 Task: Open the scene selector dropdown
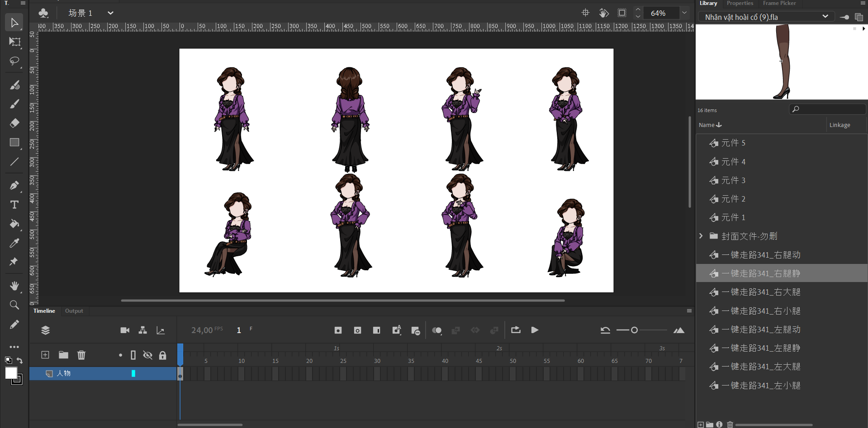[x=110, y=13]
